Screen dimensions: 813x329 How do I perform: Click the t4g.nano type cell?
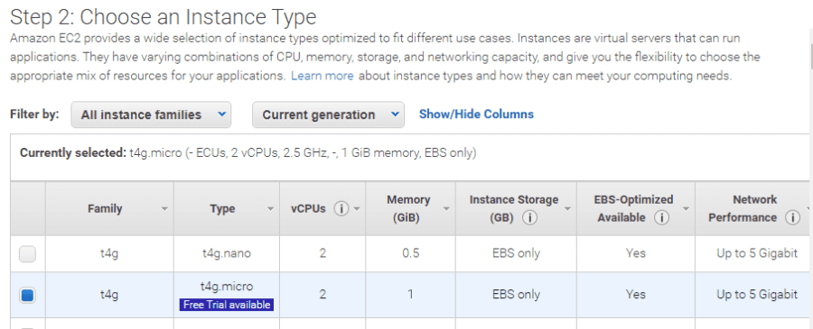tap(227, 253)
